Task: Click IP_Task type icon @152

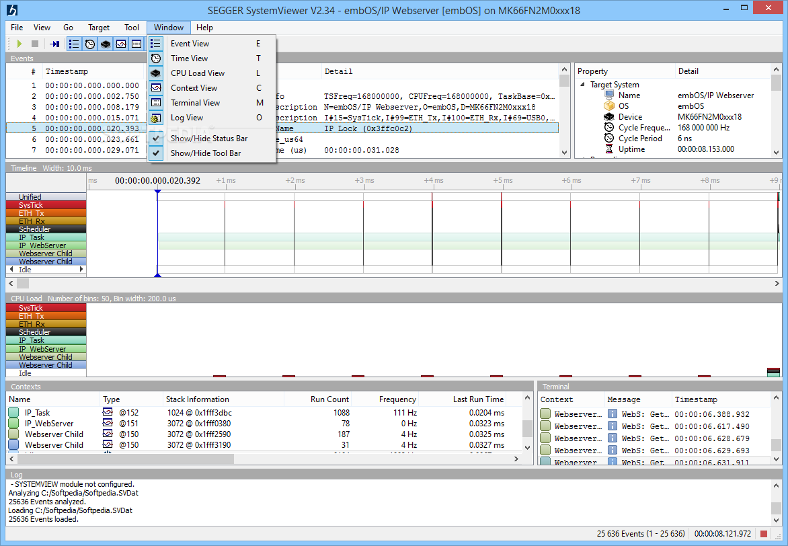Action: (108, 412)
